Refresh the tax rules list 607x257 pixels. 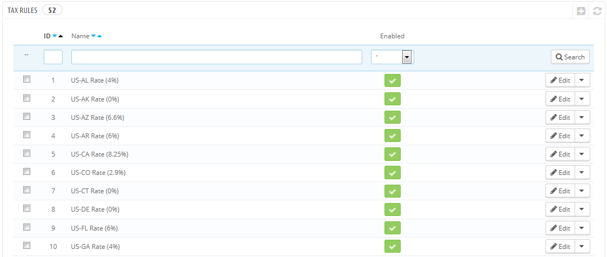(x=597, y=11)
